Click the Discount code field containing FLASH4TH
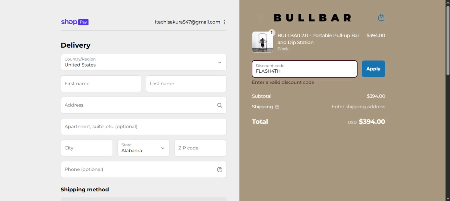 pos(304,69)
